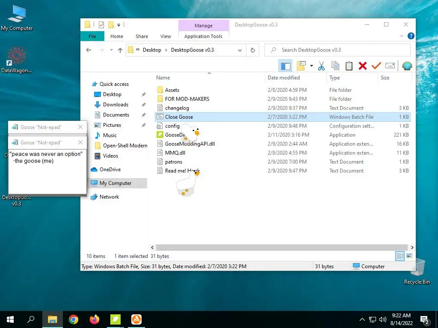The width and height of the screenshot is (438, 328).
Task: Click the Paste clipboard icon
Action: 349,66
